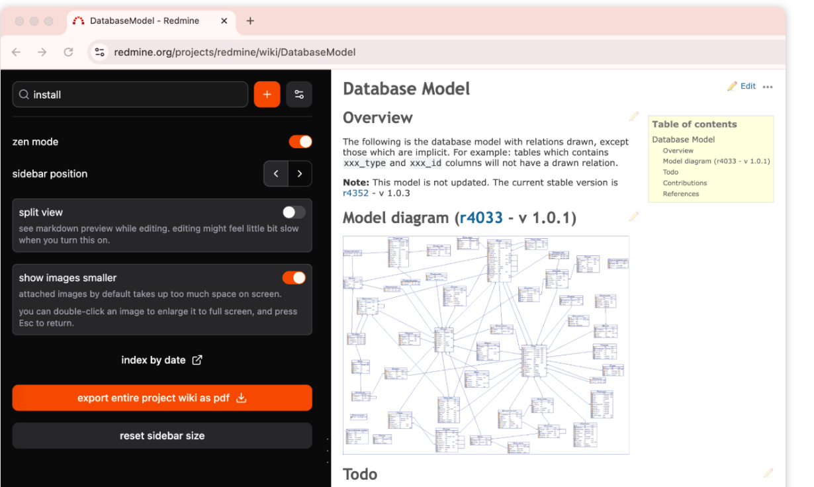This screenshot has height=487, width=814.
Task: Click the Database Model page heading
Action: coord(406,89)
